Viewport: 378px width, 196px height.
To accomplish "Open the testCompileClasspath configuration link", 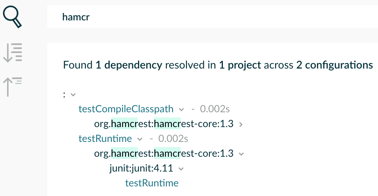I will coord(126,109).
